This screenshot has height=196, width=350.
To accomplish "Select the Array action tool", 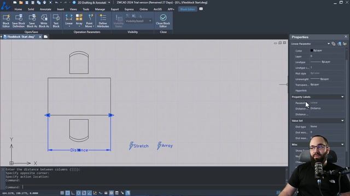I will point(79,20).
